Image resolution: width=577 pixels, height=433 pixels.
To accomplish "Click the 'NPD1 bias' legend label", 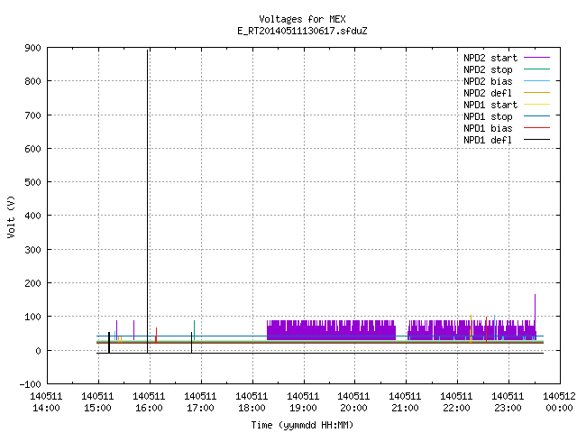I will (x=488, y=128).
